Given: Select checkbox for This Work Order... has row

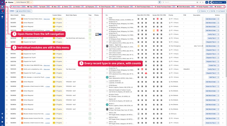Looking at the screenshot, I should (7, 66).
